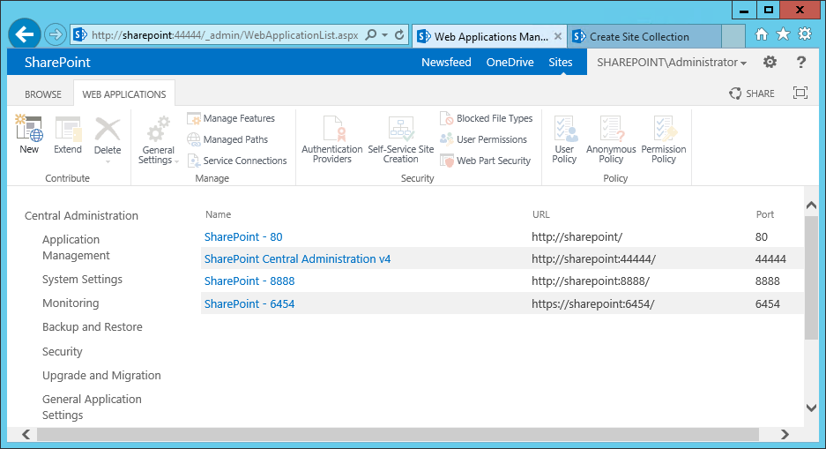Click the SharePoint brand link
This screenshot has height=449, width=826.
[x=57, y=62]
